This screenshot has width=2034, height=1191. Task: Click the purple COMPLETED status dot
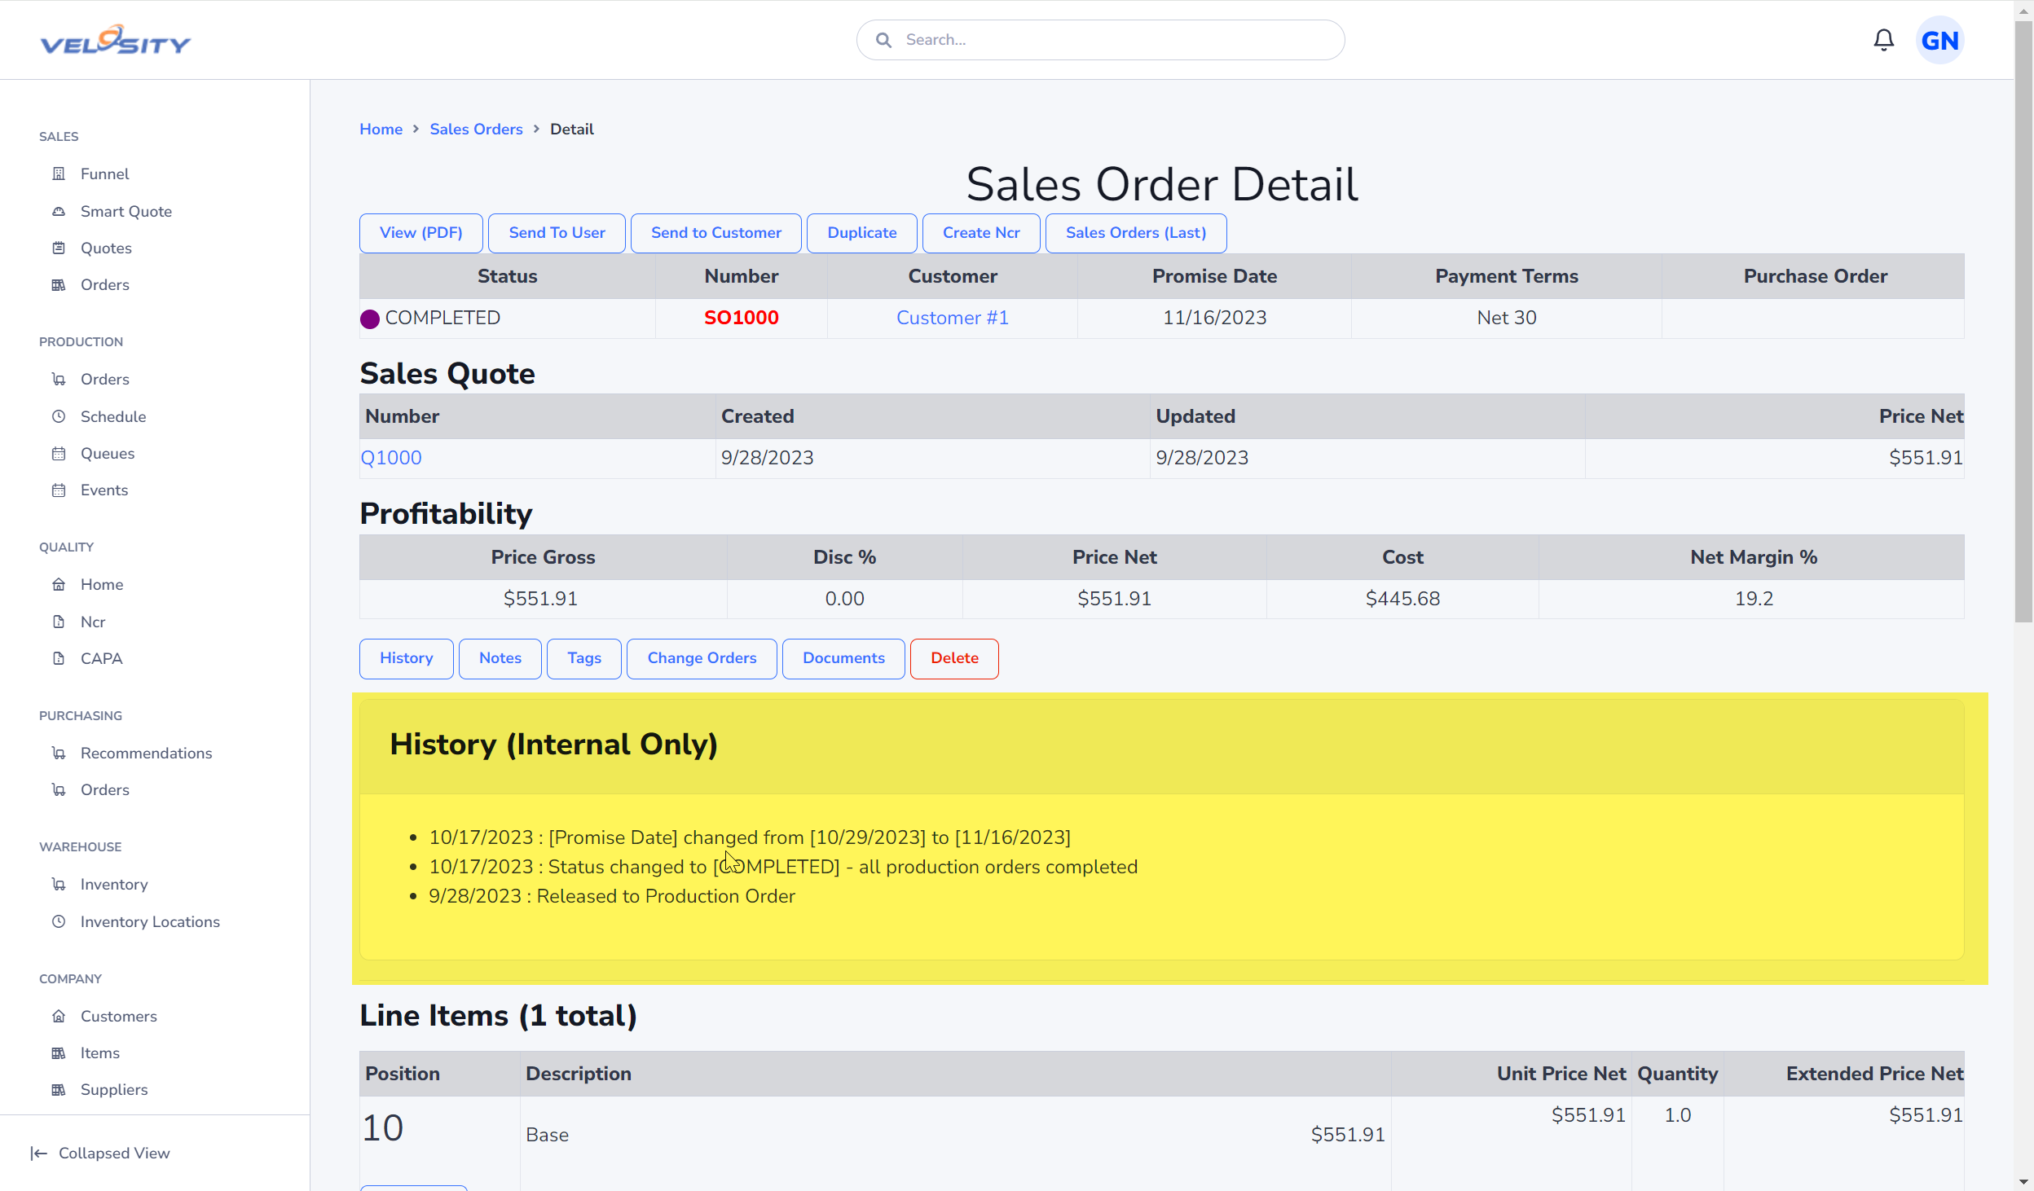tap(370, 319)
